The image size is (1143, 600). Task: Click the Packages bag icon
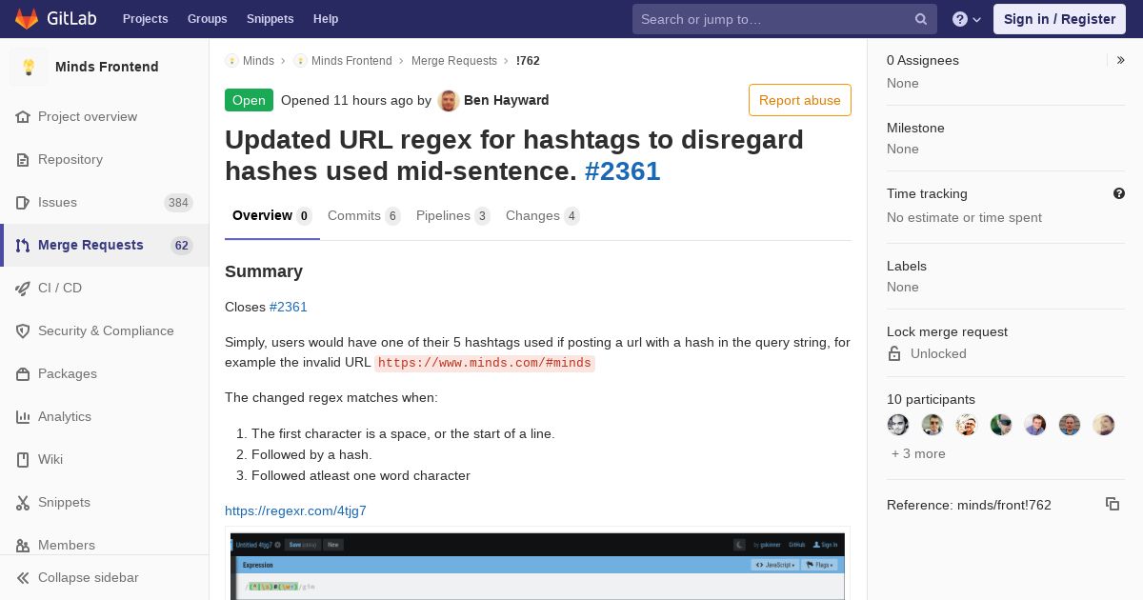[23, 373]
